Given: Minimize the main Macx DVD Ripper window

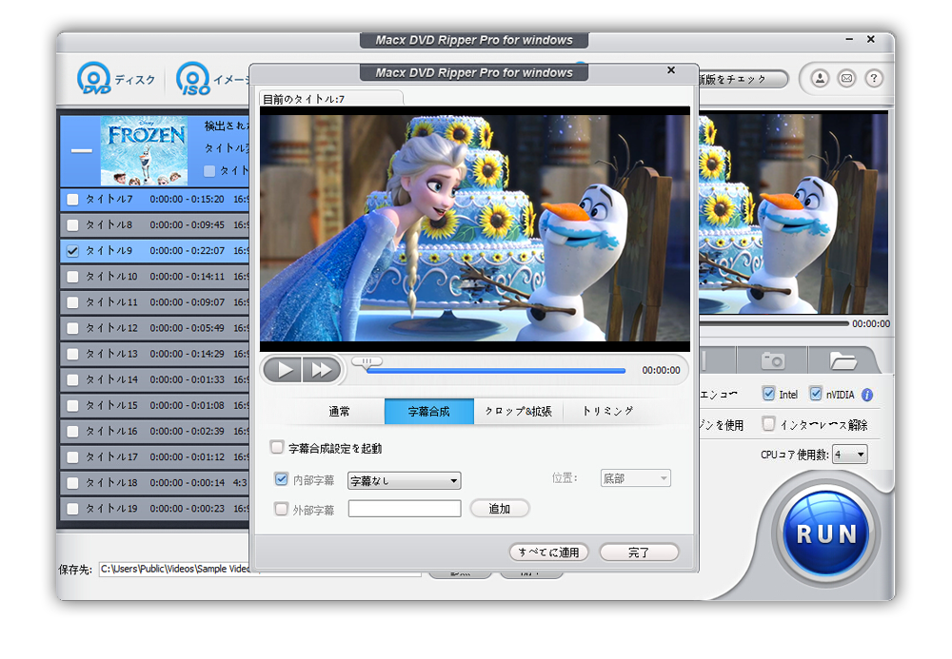Looking at the screenshot, I should tap(849, 39).
